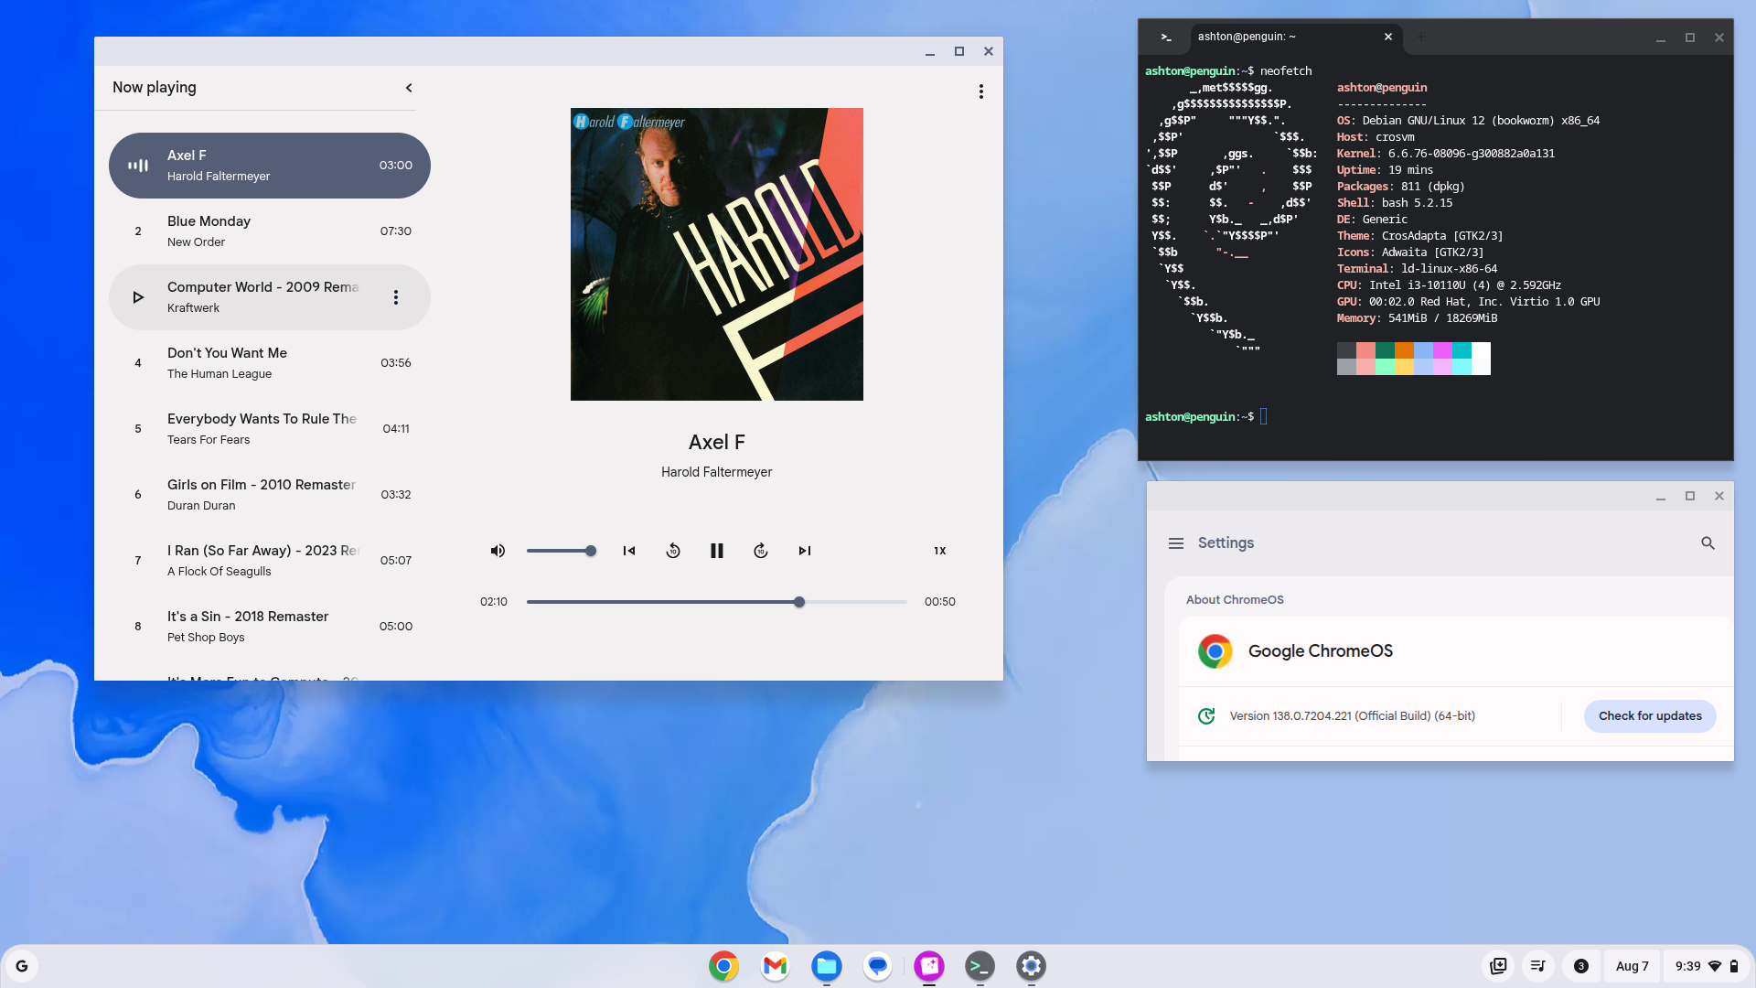Open Chrome from the shelf

(x=723, y=966)
